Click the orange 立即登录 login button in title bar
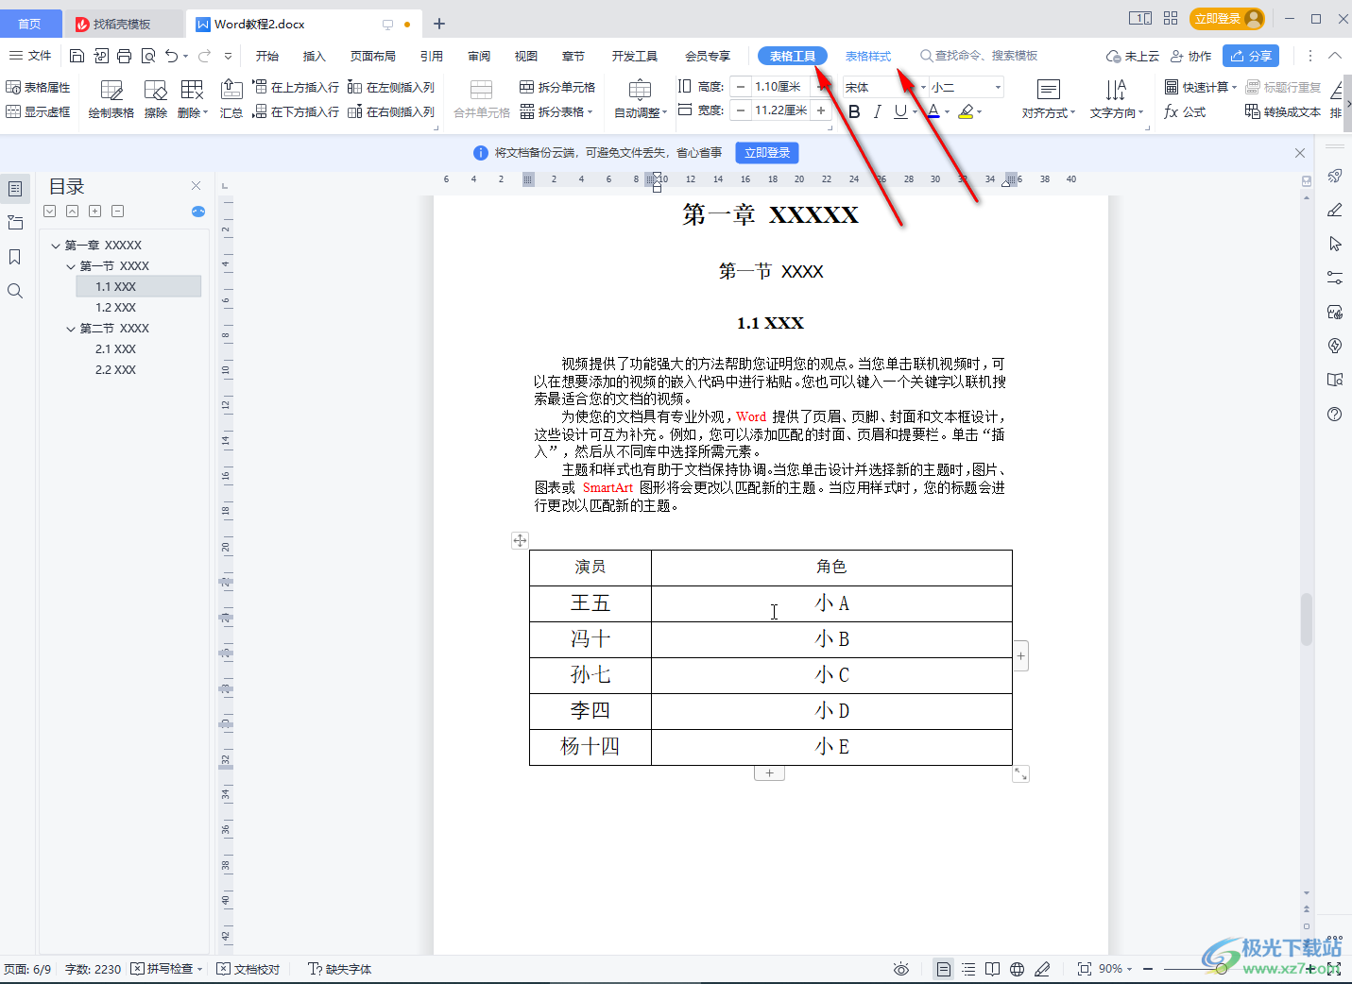This screenshot has width=1352, height=984. (1226, 19)
